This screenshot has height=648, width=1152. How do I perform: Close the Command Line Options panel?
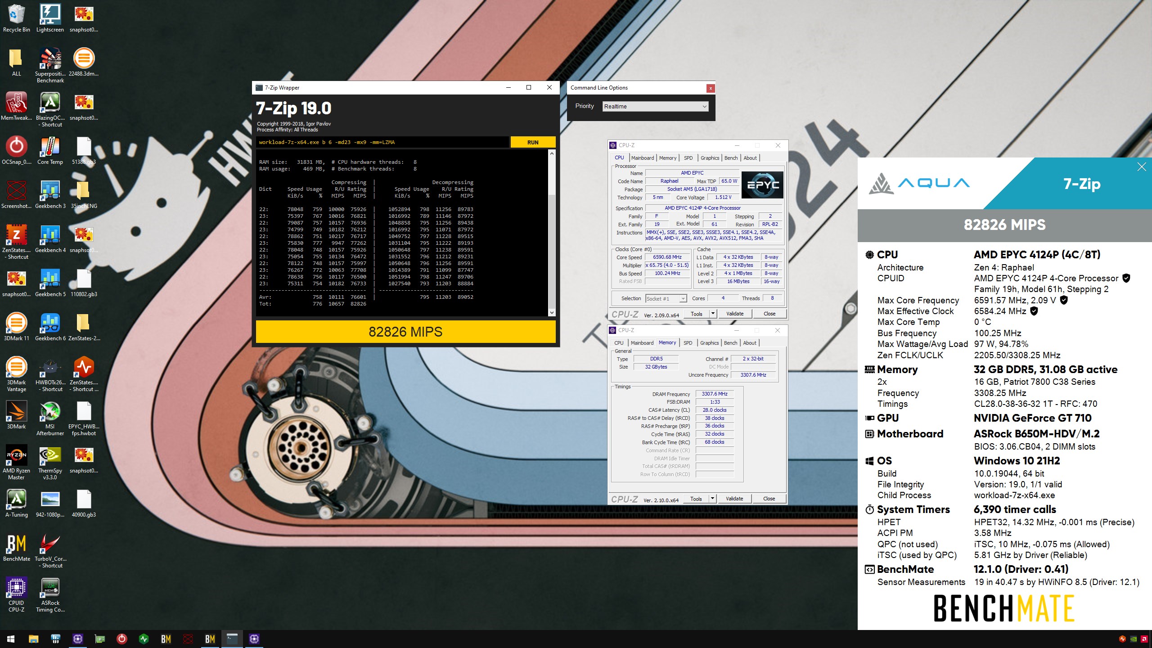(711, 88)
